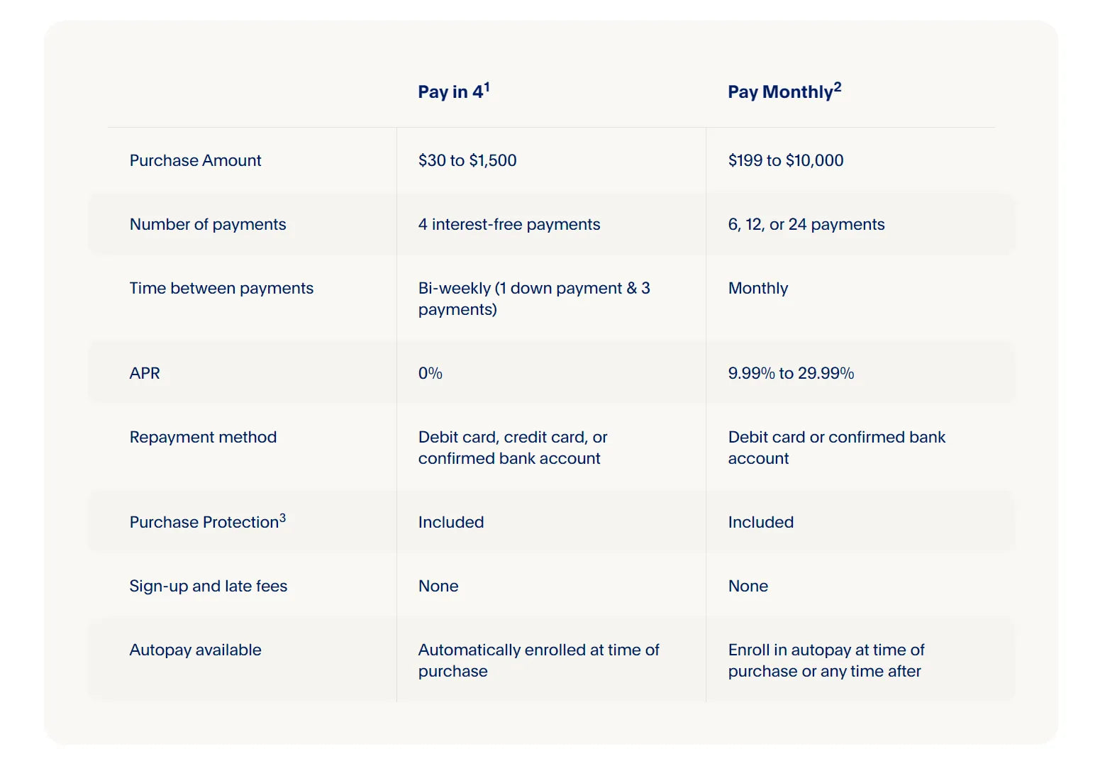This screenshot has height=766, width=1100.
Task: Click the 4 interest-free payments cell
Action: click(x=509, y=224)
